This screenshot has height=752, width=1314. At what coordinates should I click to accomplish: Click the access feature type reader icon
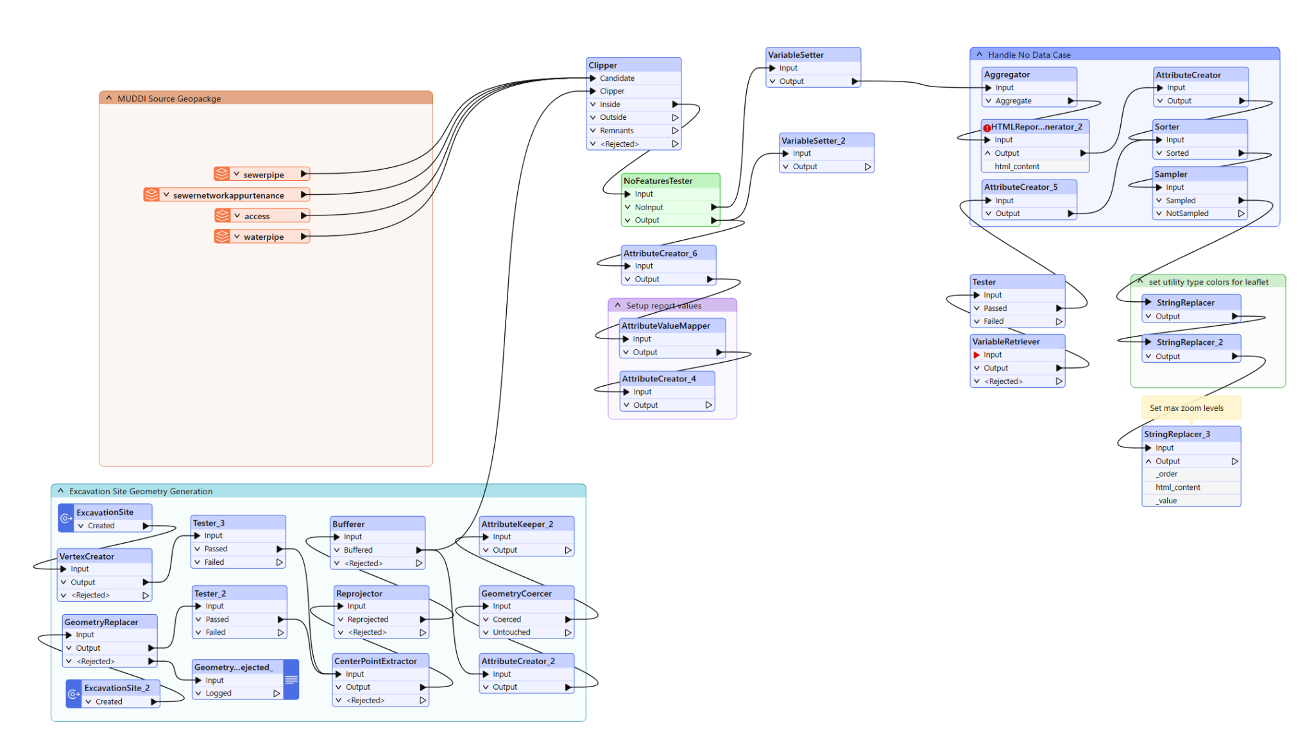222,215
